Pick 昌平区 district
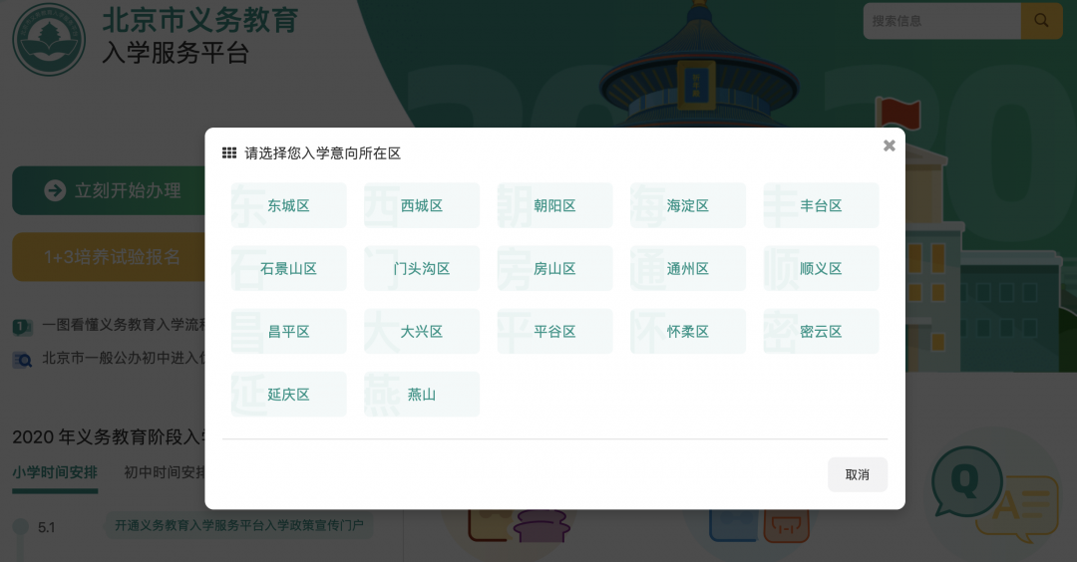 288,332
